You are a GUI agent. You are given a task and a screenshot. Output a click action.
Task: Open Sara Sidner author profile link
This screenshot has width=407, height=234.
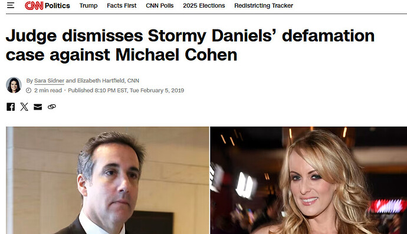tap(49, 81)
